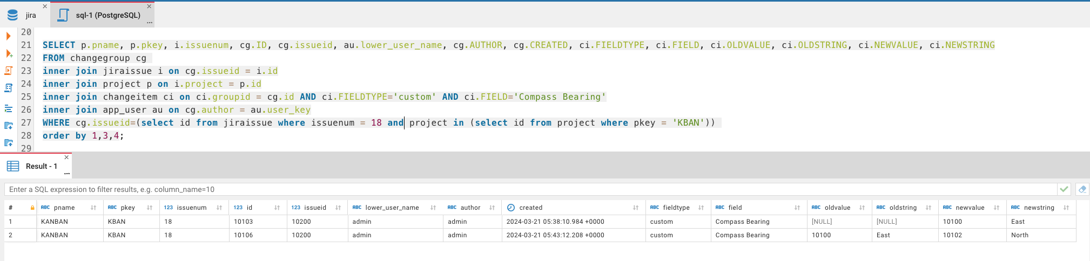Sort results by the created column arrows

pyautogui.click(x=636, y=208)
